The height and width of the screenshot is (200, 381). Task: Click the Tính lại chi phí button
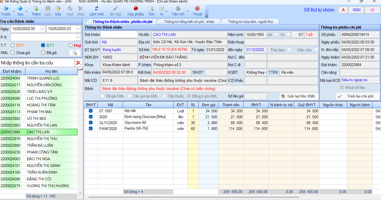pos(358,96)
